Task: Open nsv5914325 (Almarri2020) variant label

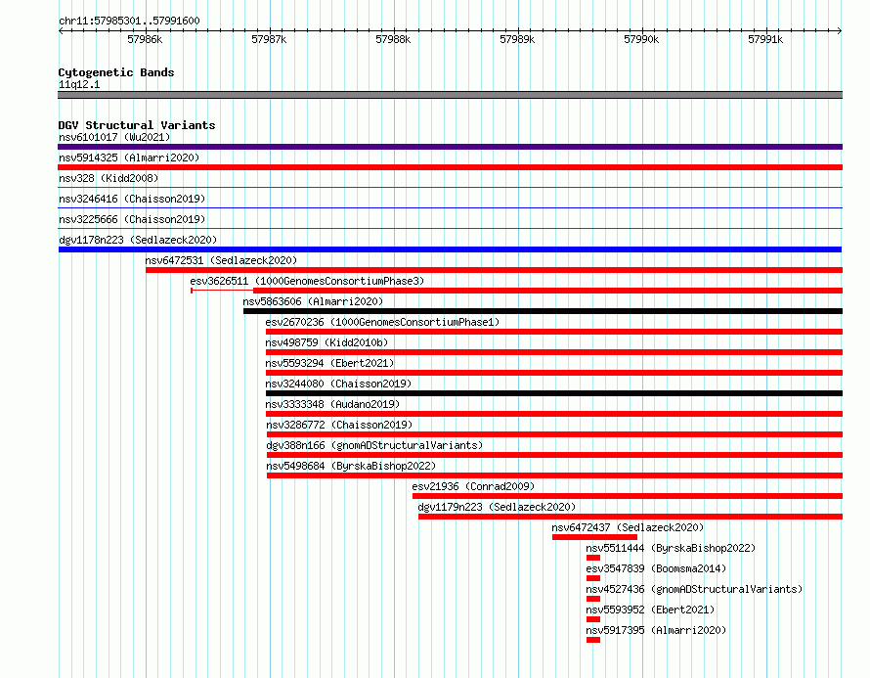Action: (129, 158)
